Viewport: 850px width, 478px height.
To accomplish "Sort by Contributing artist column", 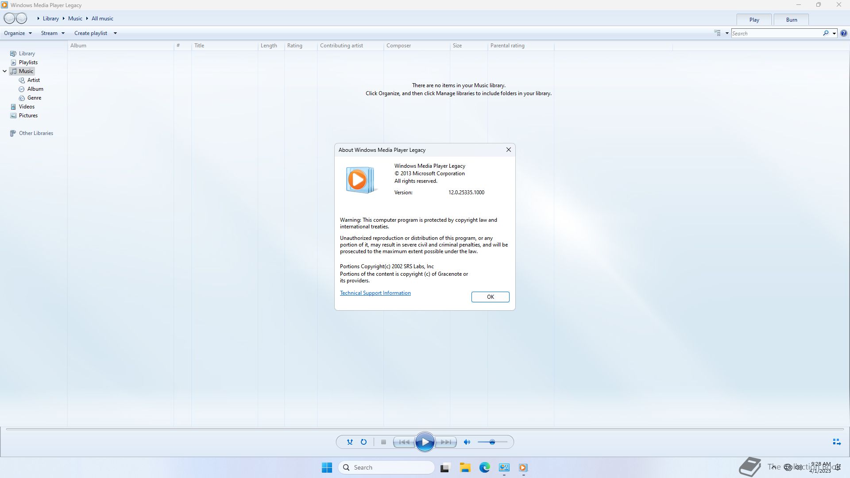I will (x=350, y=46).
